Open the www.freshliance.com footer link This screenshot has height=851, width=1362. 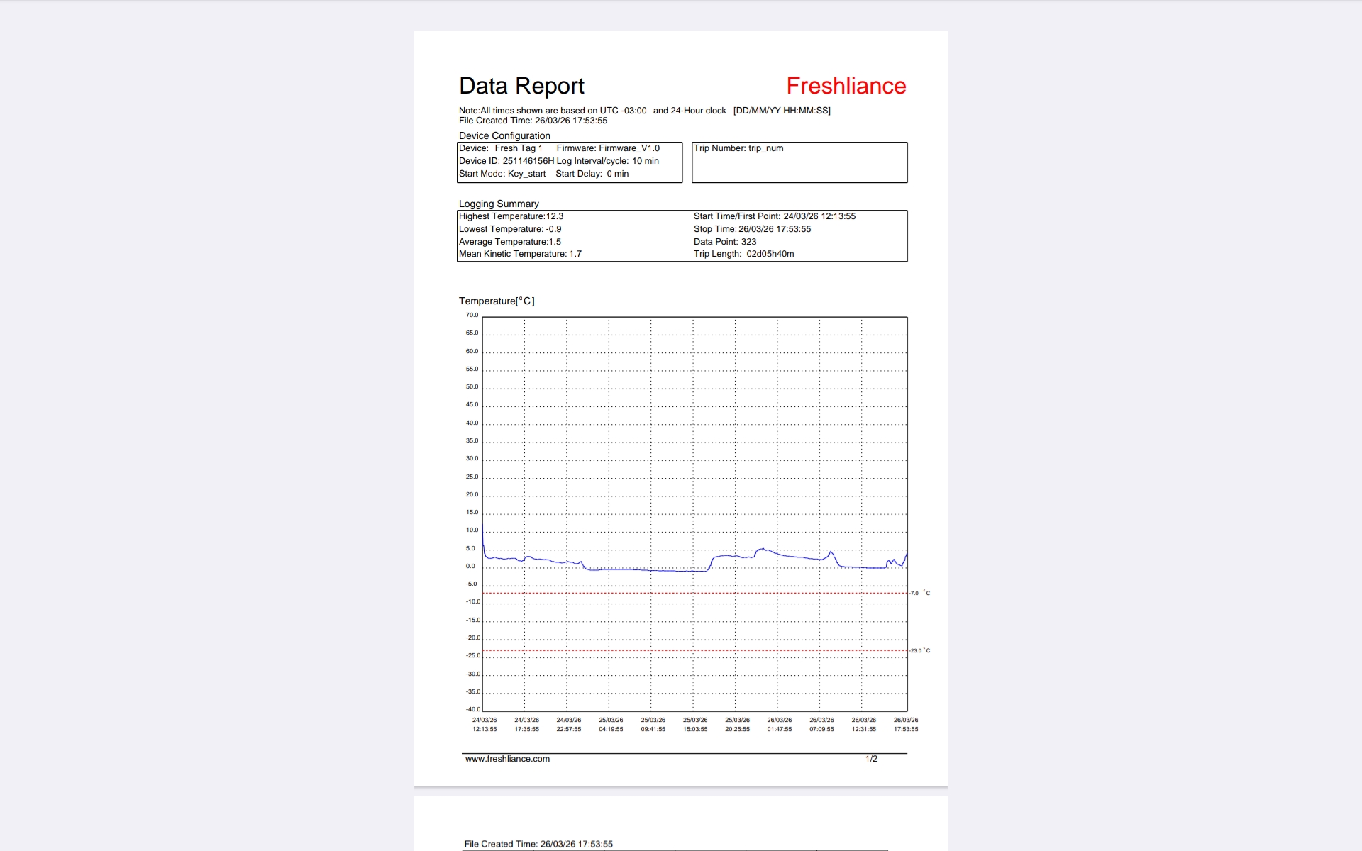click(x=507, y=759)
